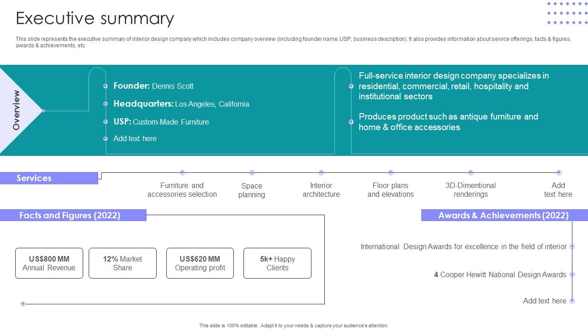Click the timeline marker above the Services 'Add text here'
Screen dimensions: 588x331
559,172
